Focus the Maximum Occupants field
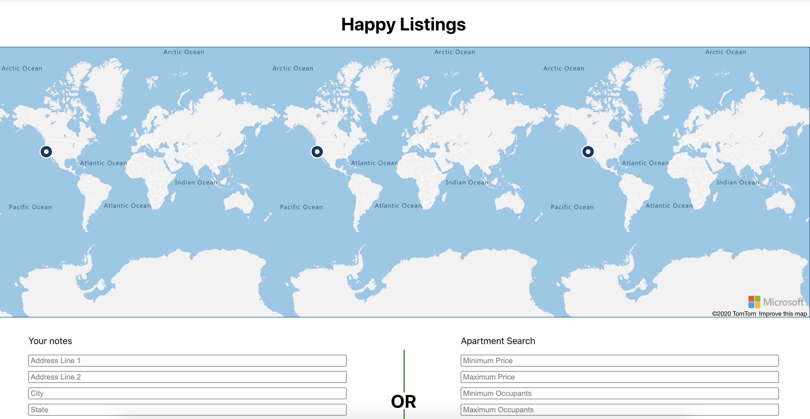Viewport: 810px width, 419px height. (x=619, y=410)
